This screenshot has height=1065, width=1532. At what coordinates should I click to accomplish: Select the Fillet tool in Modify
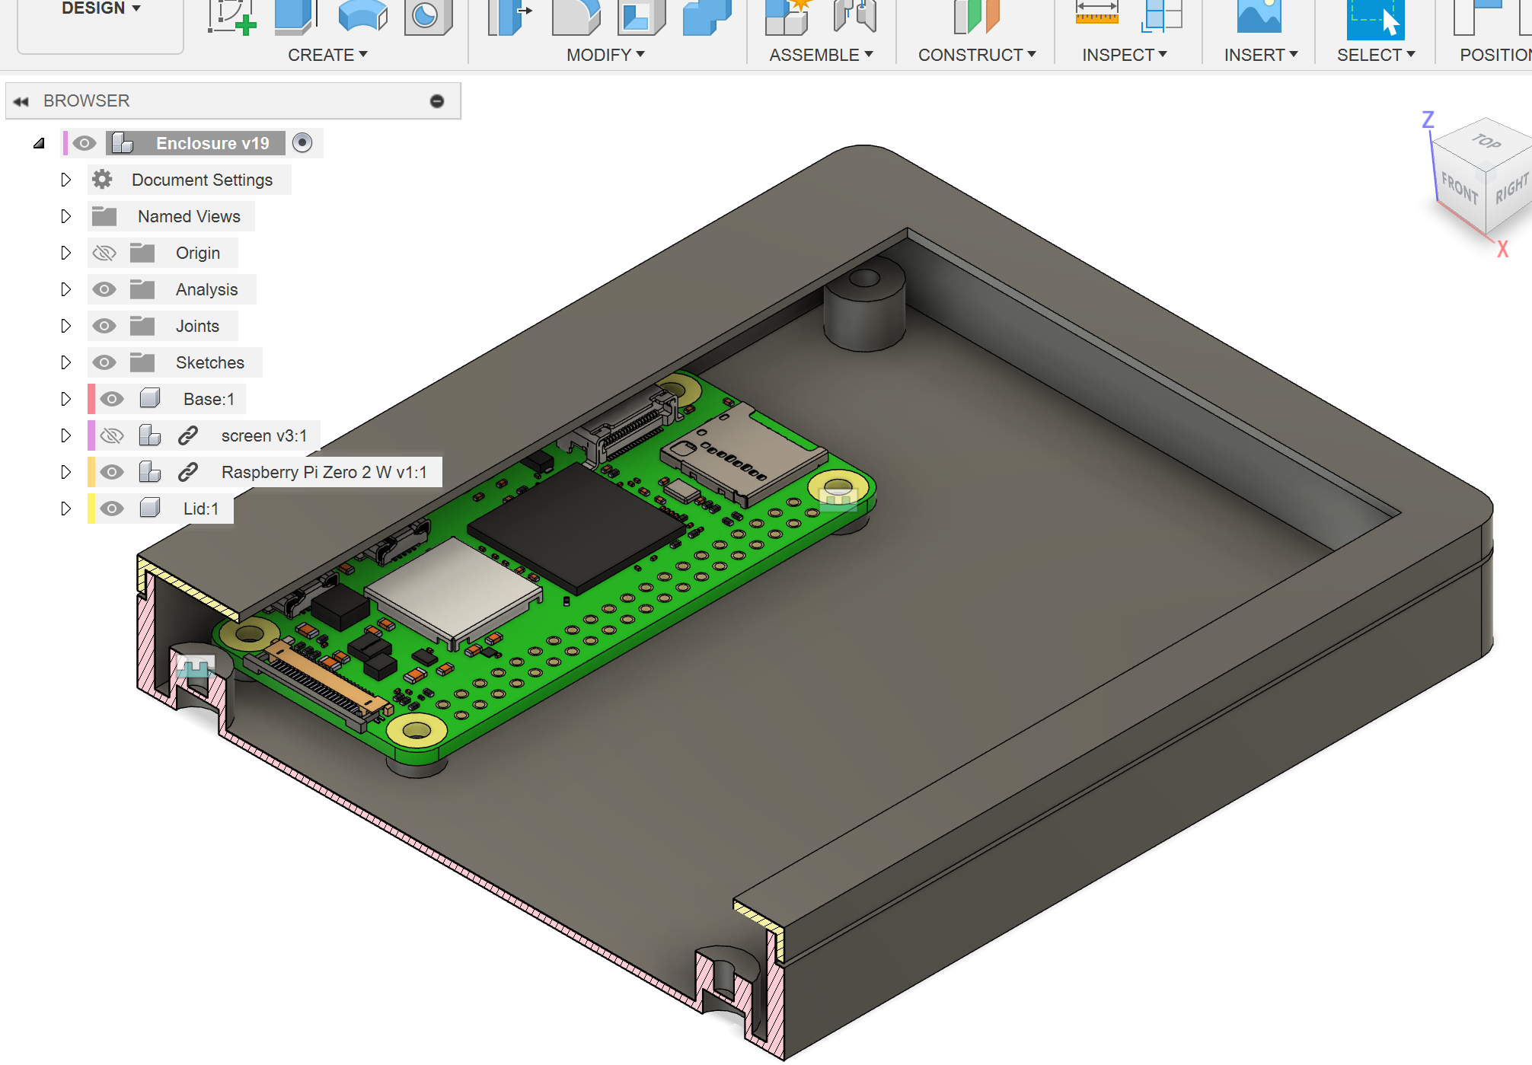pos(576,17)
